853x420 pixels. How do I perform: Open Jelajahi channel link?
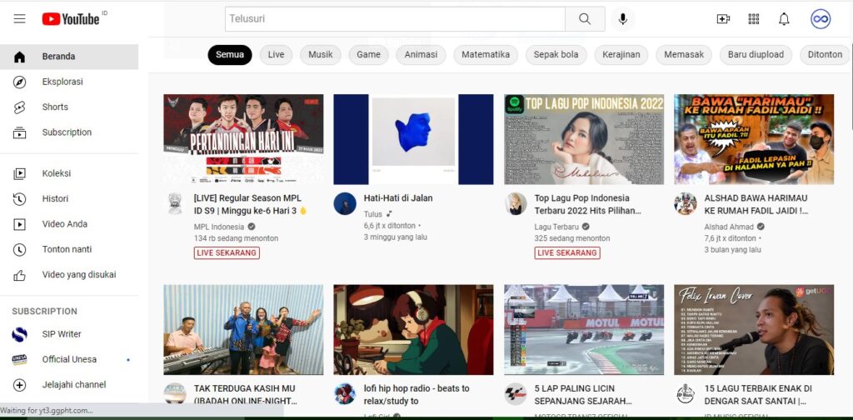tap(69, 385)
